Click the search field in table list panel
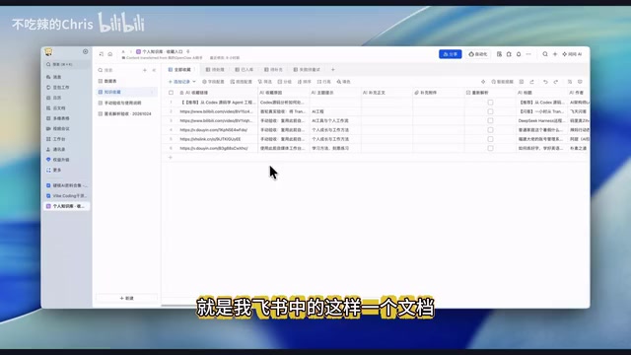Viewport: 631px width, 355px height. click(118, 70)
